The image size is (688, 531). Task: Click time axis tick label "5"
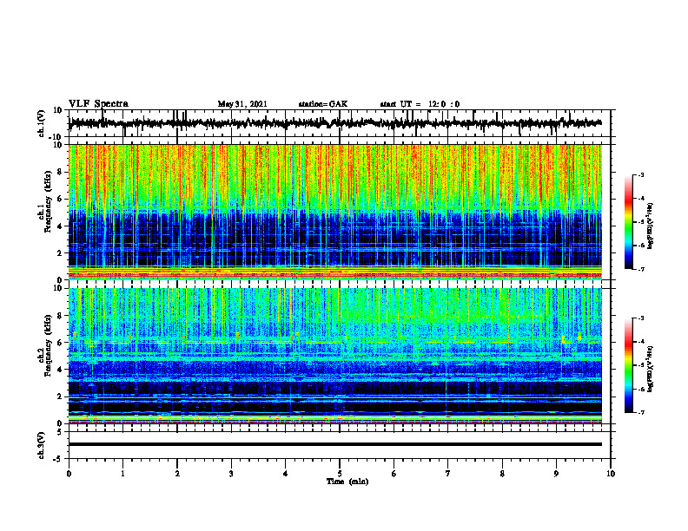(x=340, y=474)
